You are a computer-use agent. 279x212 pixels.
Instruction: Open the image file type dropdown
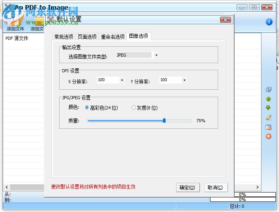click(156, 55)
